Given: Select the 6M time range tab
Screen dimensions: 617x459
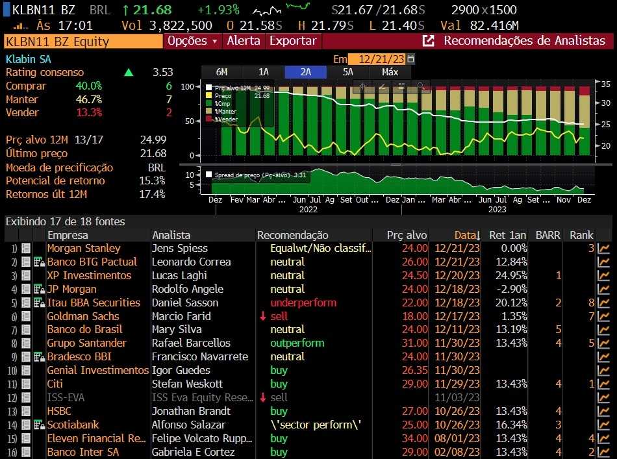Looking at the screenshot, I should click(221, 72).
